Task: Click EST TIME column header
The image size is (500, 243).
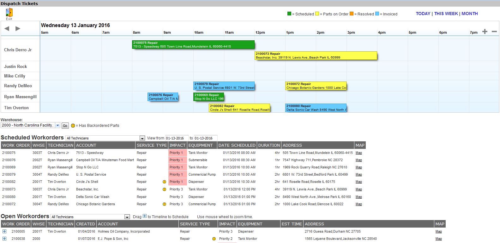Action: point(292,224)
